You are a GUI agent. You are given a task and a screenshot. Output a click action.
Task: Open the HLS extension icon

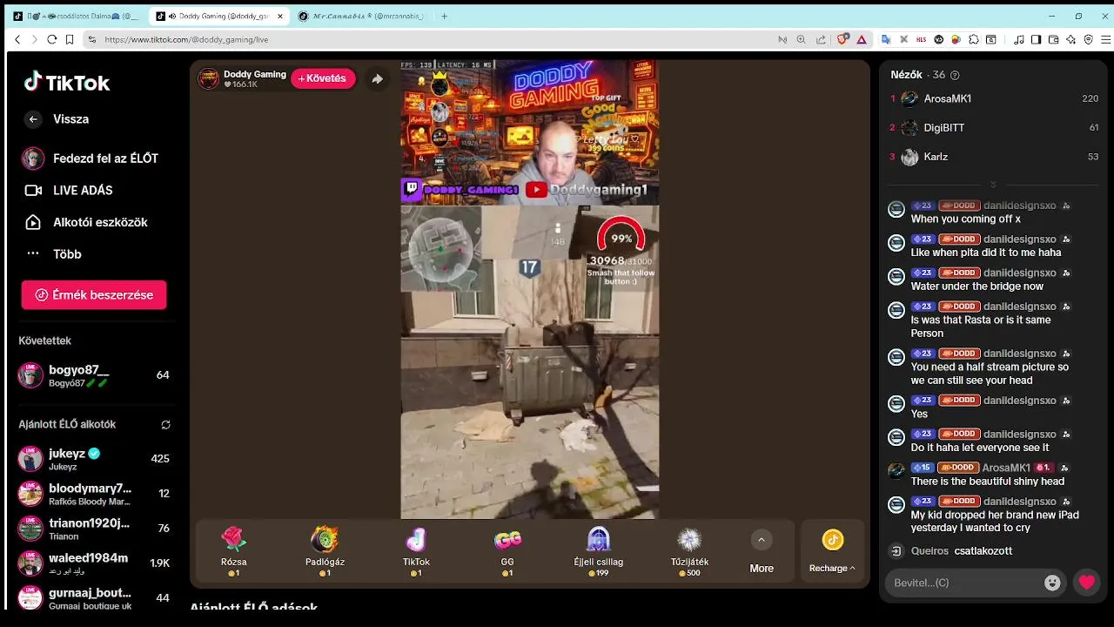[x=921, y=39]
